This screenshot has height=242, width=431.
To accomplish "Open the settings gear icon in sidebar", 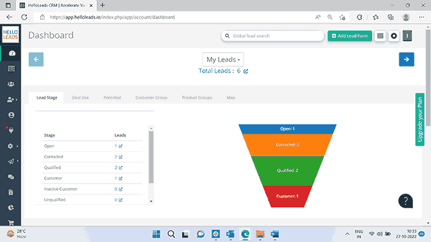I will (x=10, y=146).
